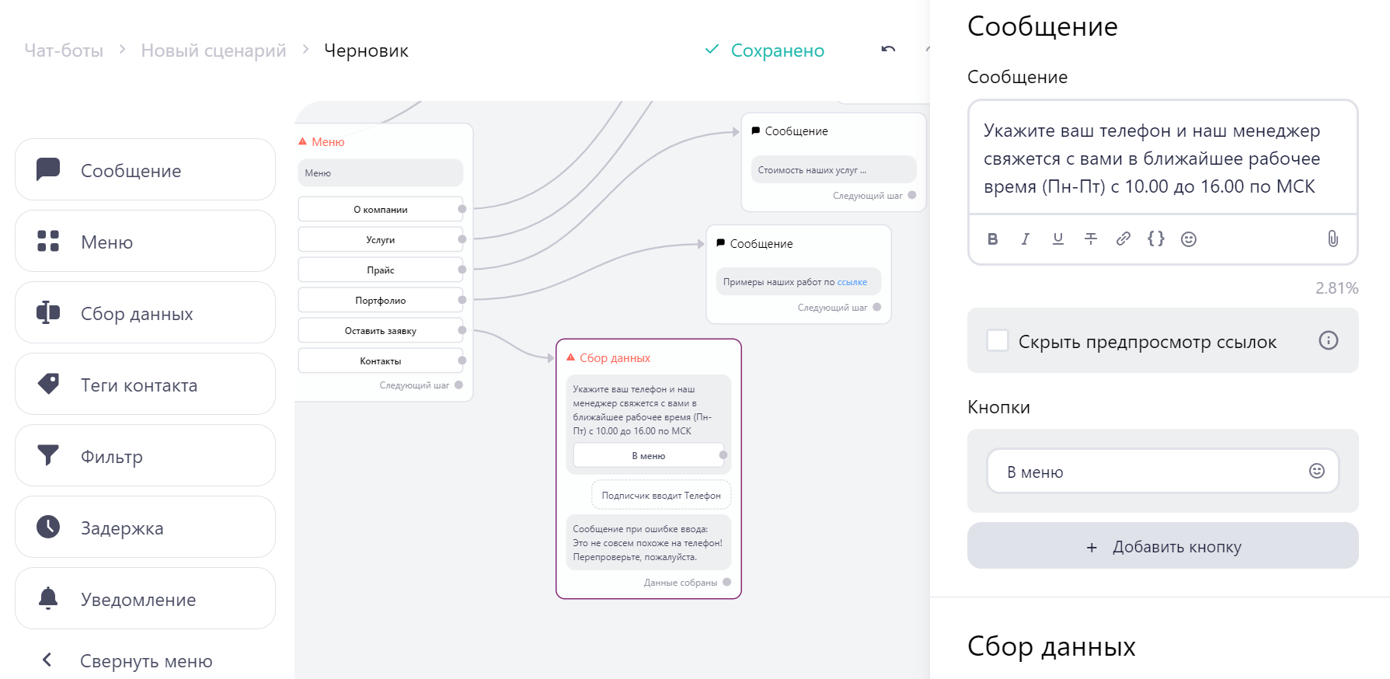Collapse sidebar with Свернуть меню arrow
The image size is (1390, 679).
(x=47, y=660)
